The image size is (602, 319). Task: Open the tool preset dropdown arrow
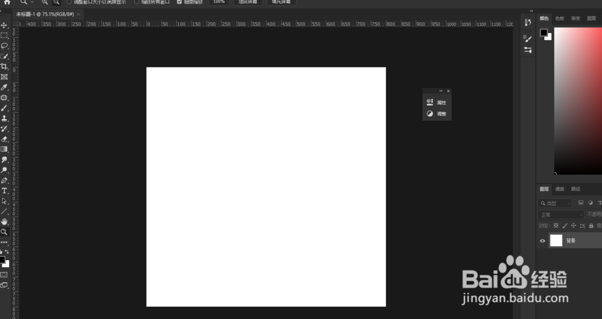click(x=32, y=2)
